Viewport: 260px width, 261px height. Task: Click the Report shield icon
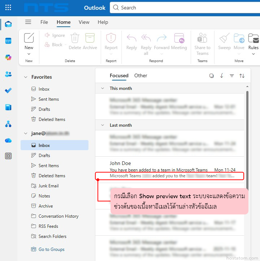[111, 38]
